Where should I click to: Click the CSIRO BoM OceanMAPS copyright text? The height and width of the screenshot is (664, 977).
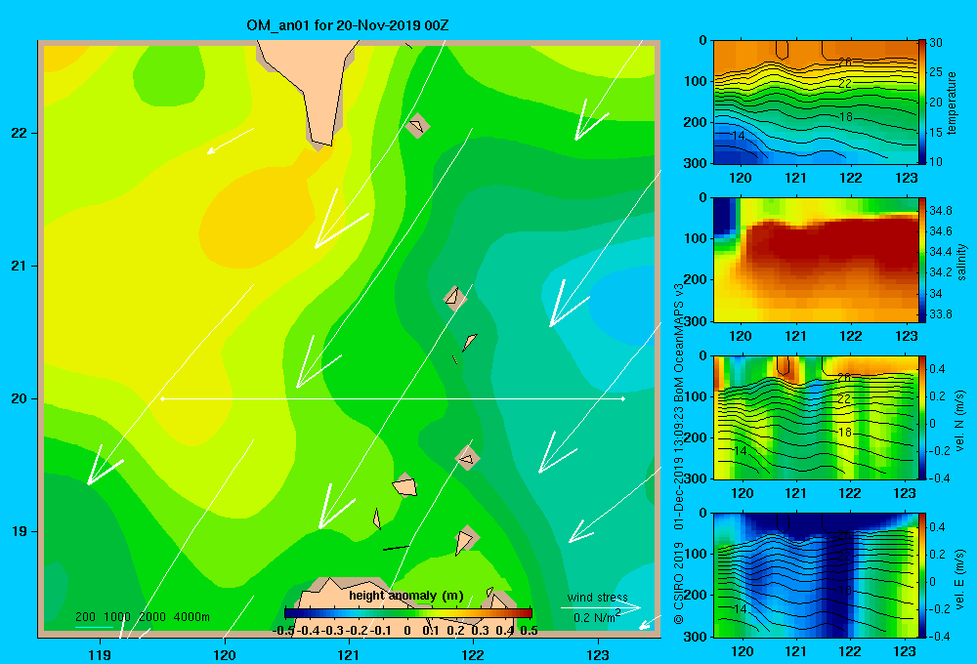pyautogui.click(x=679, y=453)
